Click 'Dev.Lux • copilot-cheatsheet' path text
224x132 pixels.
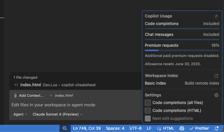click(69, 85)
